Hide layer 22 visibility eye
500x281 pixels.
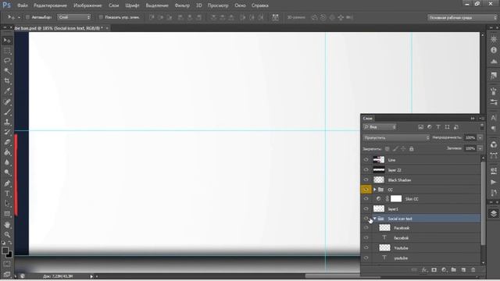pos(366,170)
